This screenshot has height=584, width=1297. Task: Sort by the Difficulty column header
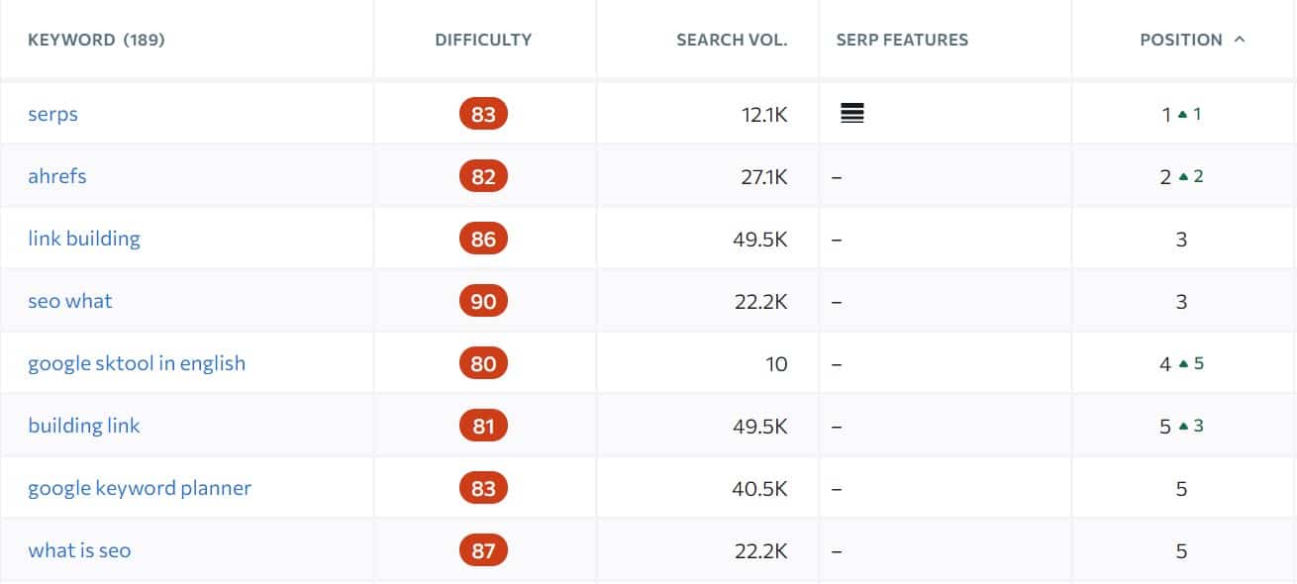[x=483, y=40]
